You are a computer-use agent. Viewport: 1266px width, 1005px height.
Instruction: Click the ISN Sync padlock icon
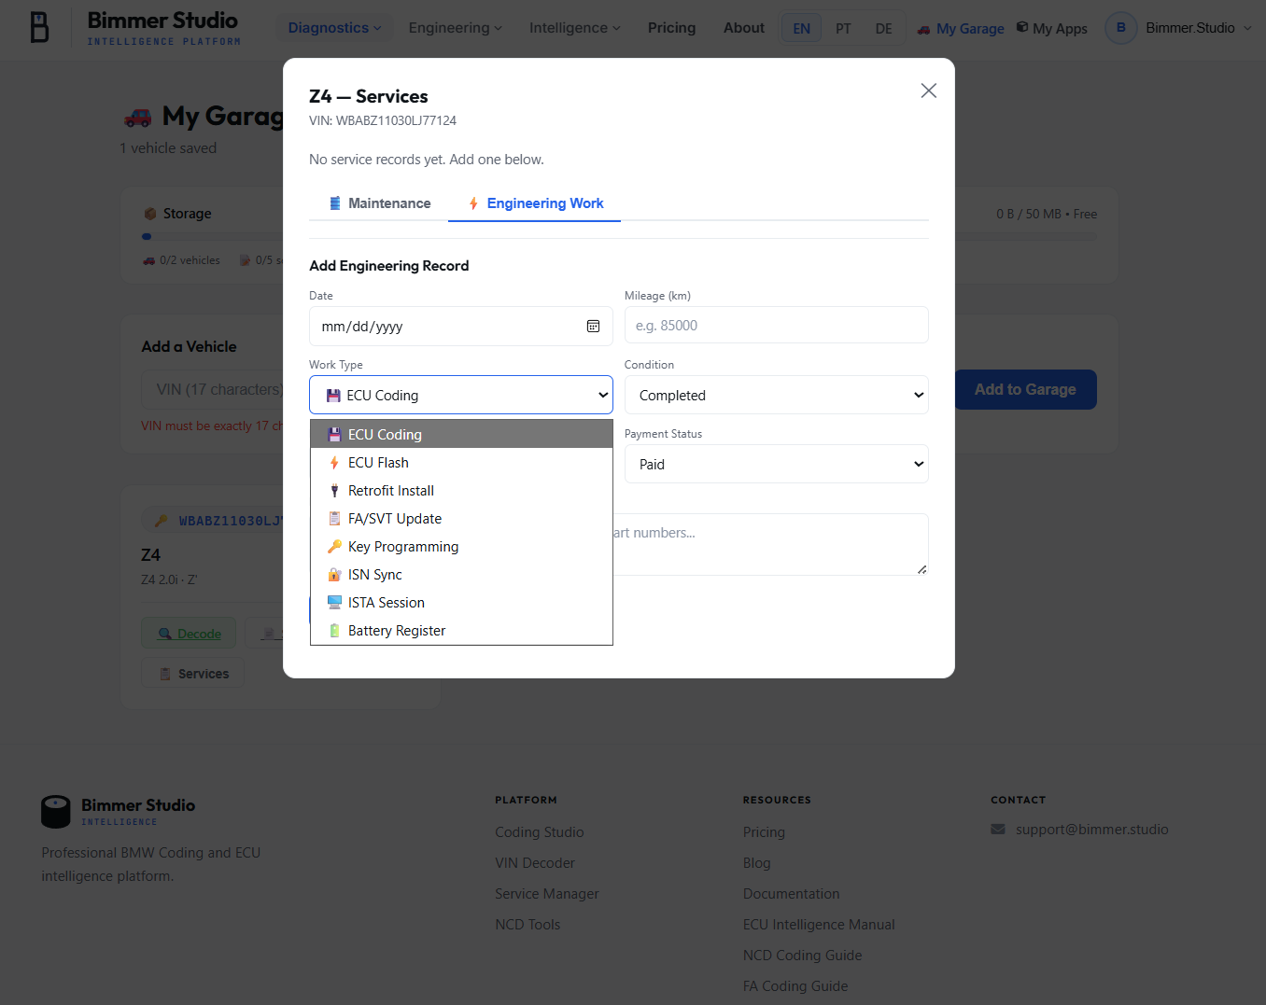pyautogui.click(x=334, y=575)
